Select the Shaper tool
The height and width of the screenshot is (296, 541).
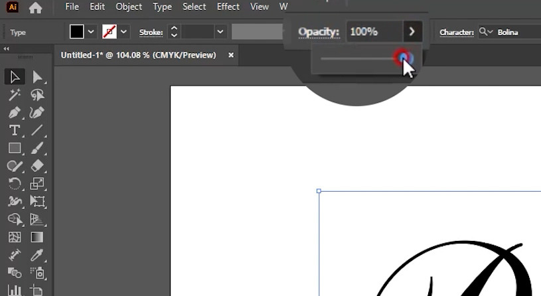tap(15, 166)
